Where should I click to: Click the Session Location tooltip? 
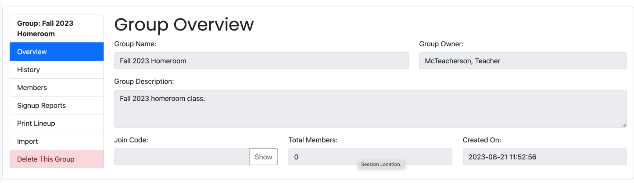point(381,164)
